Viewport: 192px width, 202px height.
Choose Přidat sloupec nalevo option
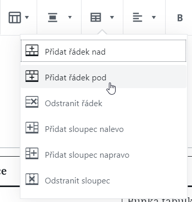point(103,128)
